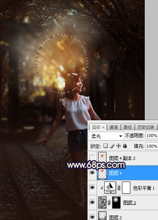Select the black mask thumbnail of 图层 3

coord(116,202)
